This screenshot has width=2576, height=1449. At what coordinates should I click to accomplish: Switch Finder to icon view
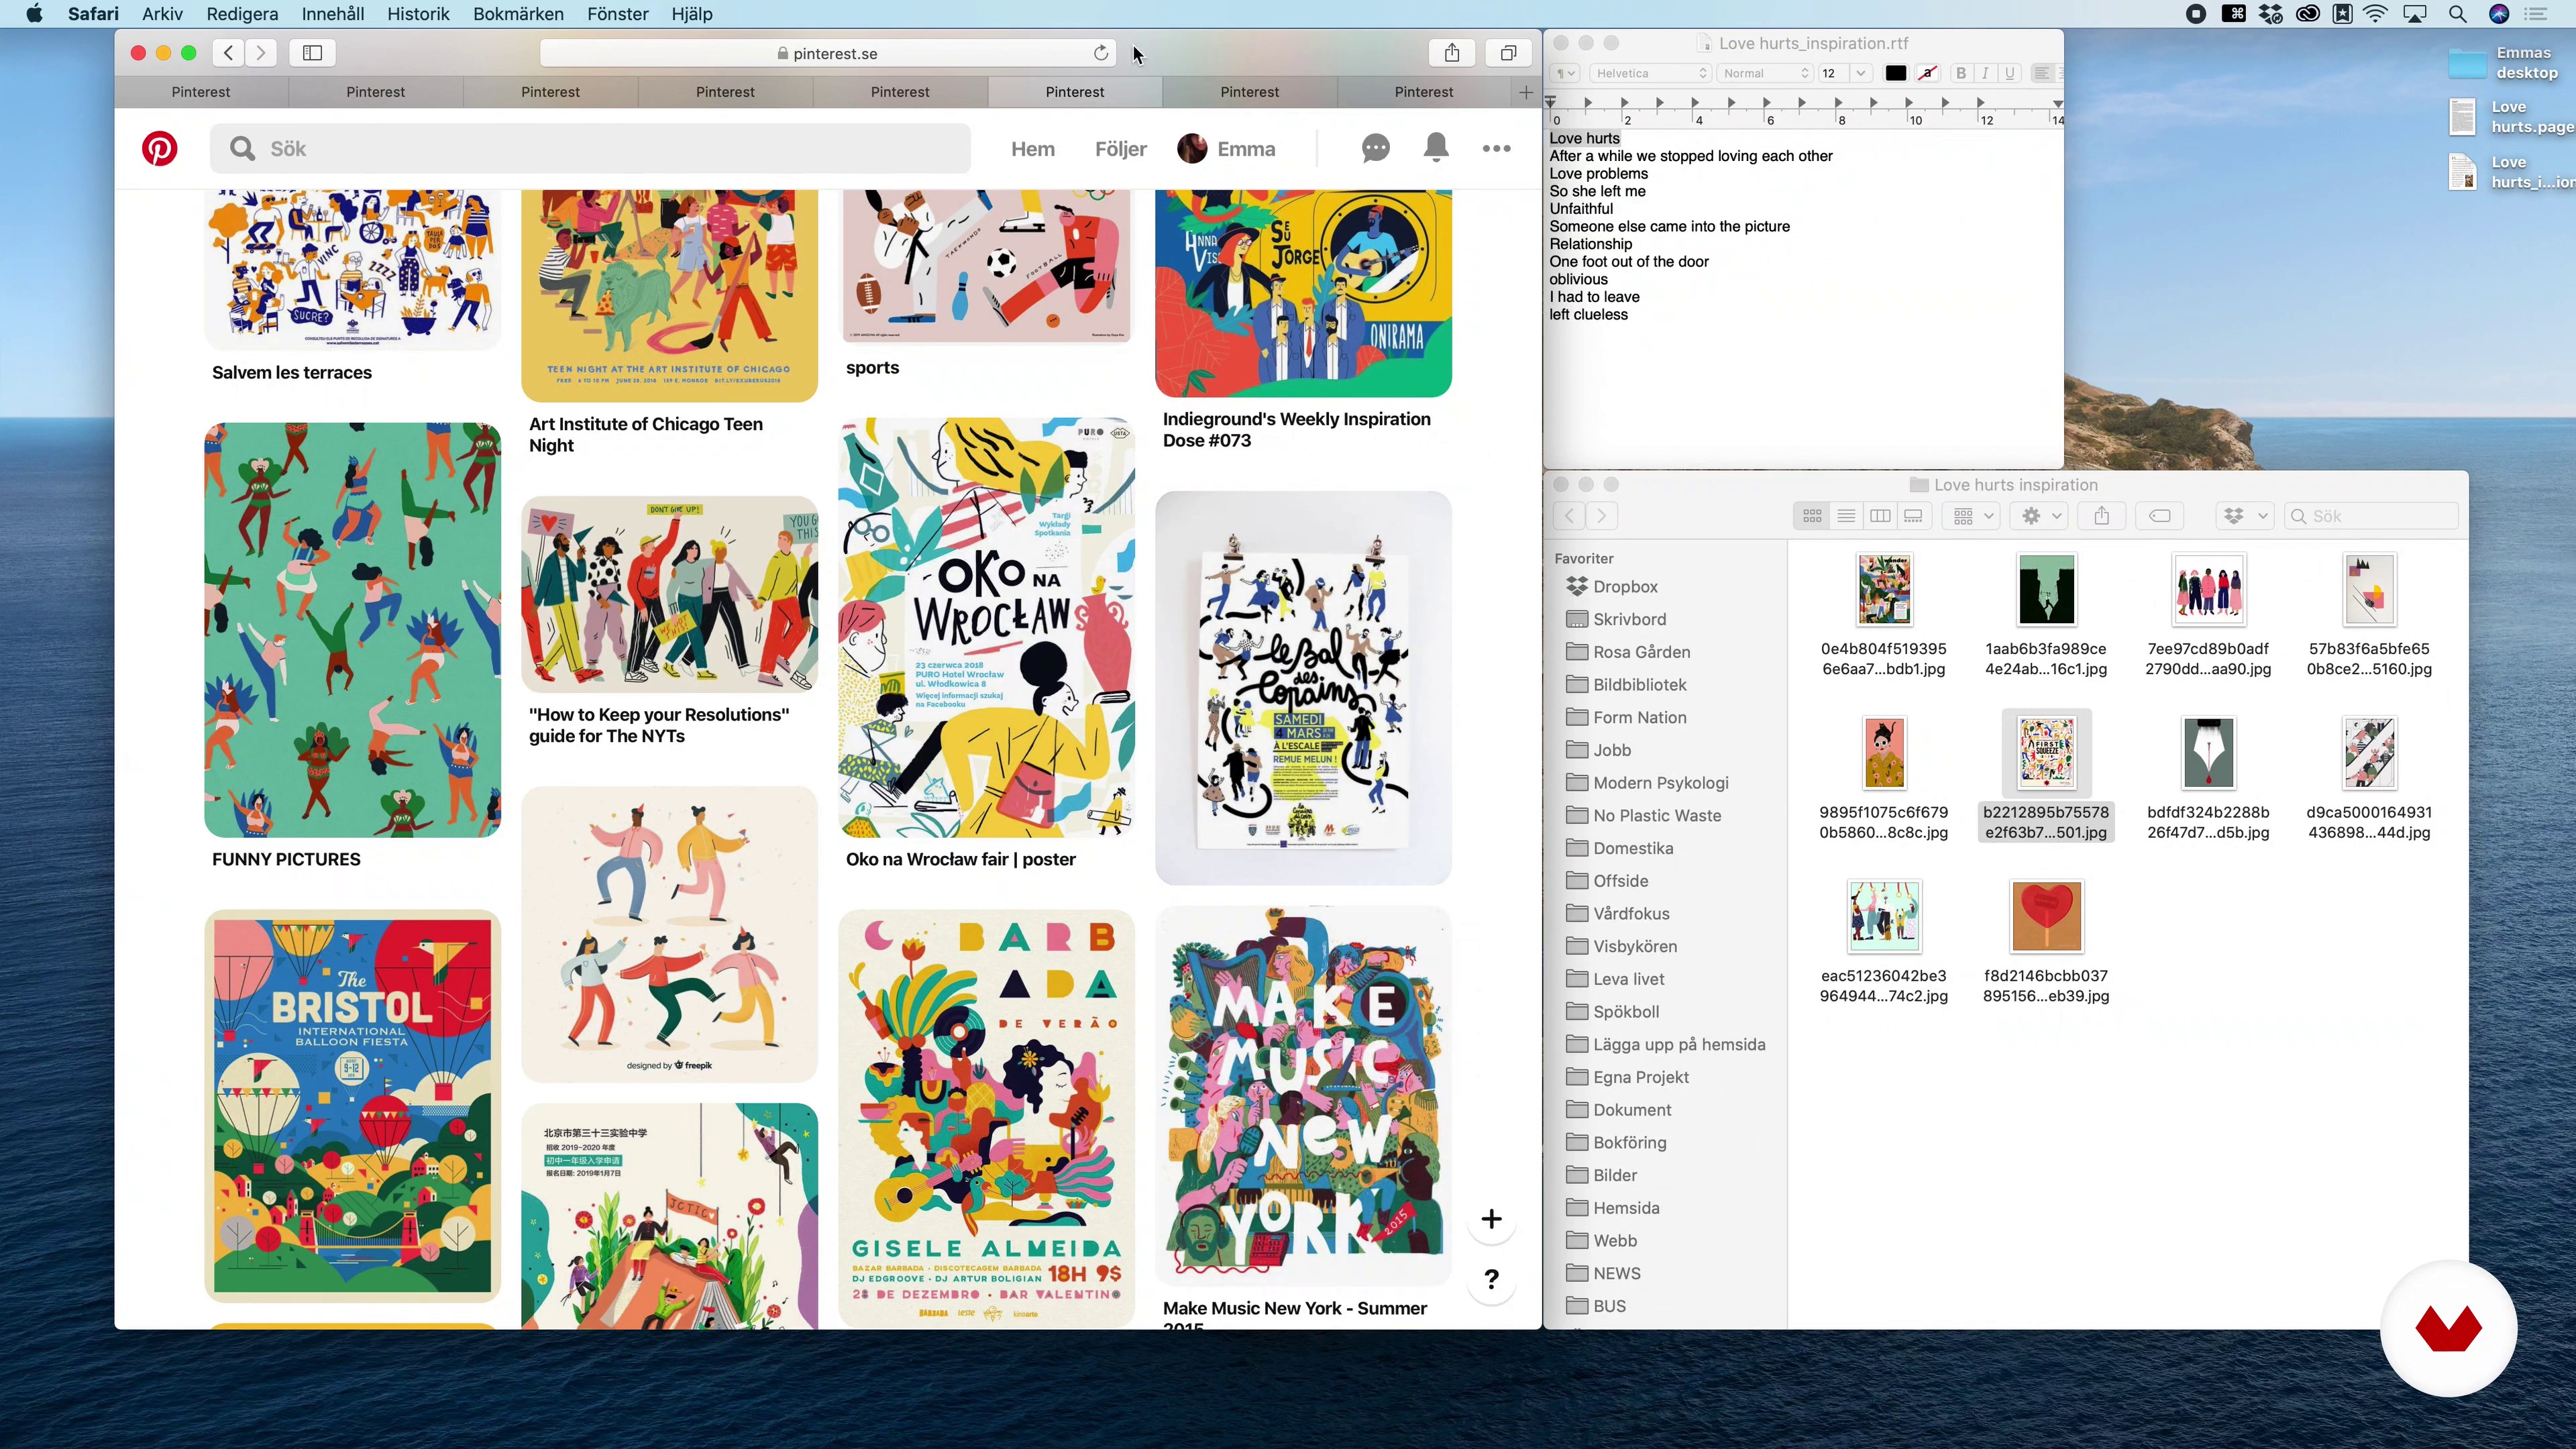[1812, 516]
